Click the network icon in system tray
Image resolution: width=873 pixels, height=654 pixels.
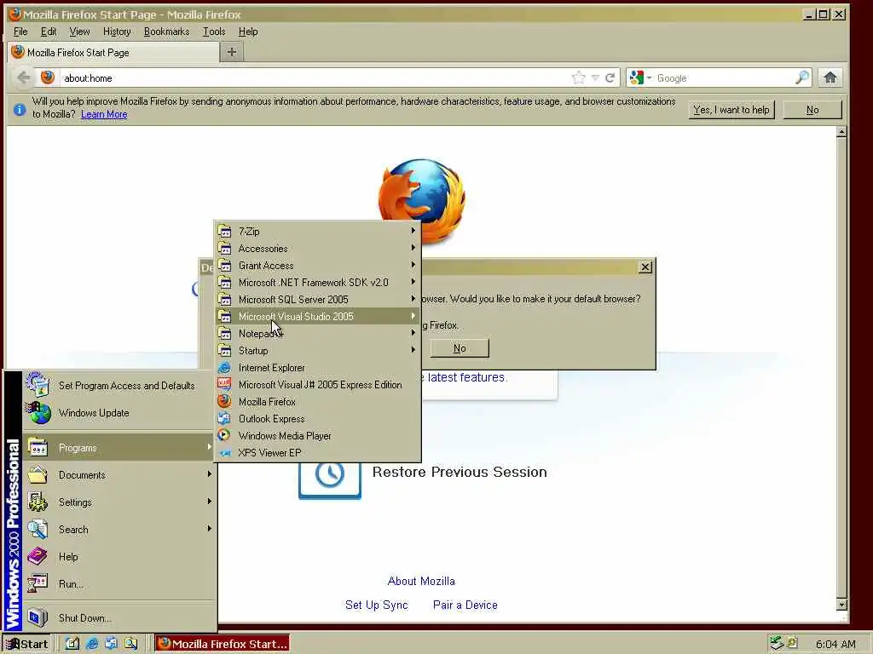(x=777, y=644)
